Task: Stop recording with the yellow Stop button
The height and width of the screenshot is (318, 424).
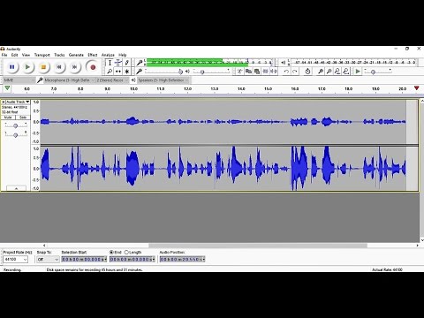Action: [43, 67]
